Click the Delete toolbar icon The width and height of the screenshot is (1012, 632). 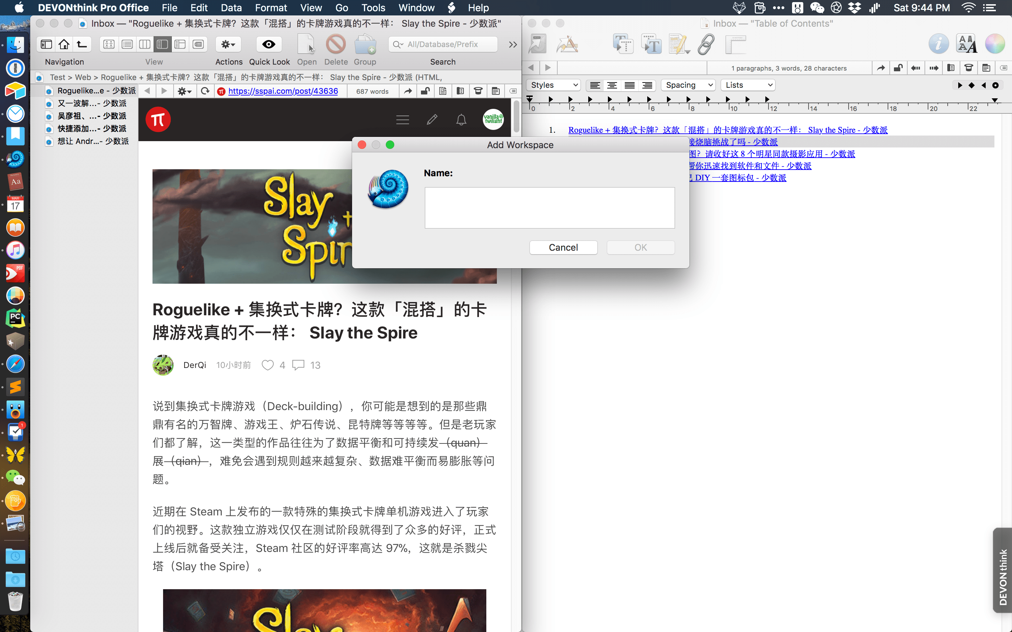[x=335, y=44]
